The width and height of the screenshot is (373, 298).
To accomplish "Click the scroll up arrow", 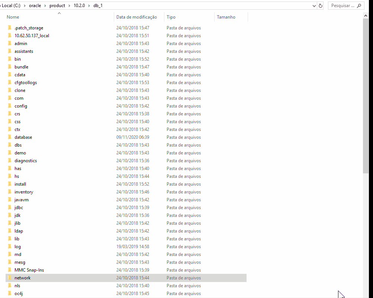I will (366, 16).
